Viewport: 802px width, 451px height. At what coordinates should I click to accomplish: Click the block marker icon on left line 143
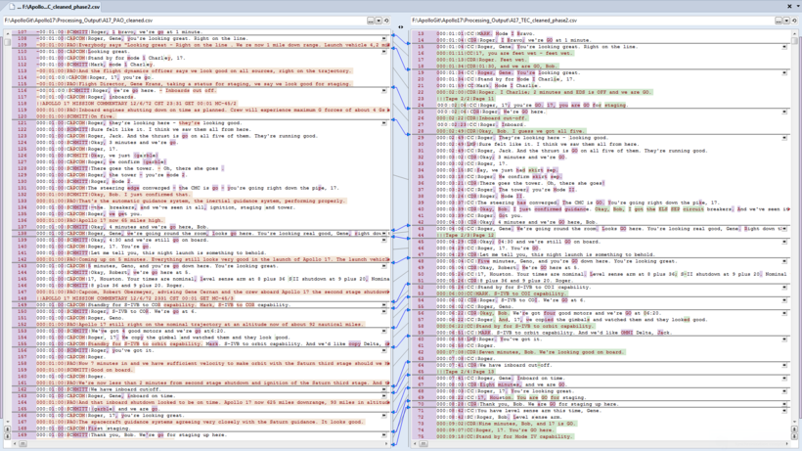point(384,266)
